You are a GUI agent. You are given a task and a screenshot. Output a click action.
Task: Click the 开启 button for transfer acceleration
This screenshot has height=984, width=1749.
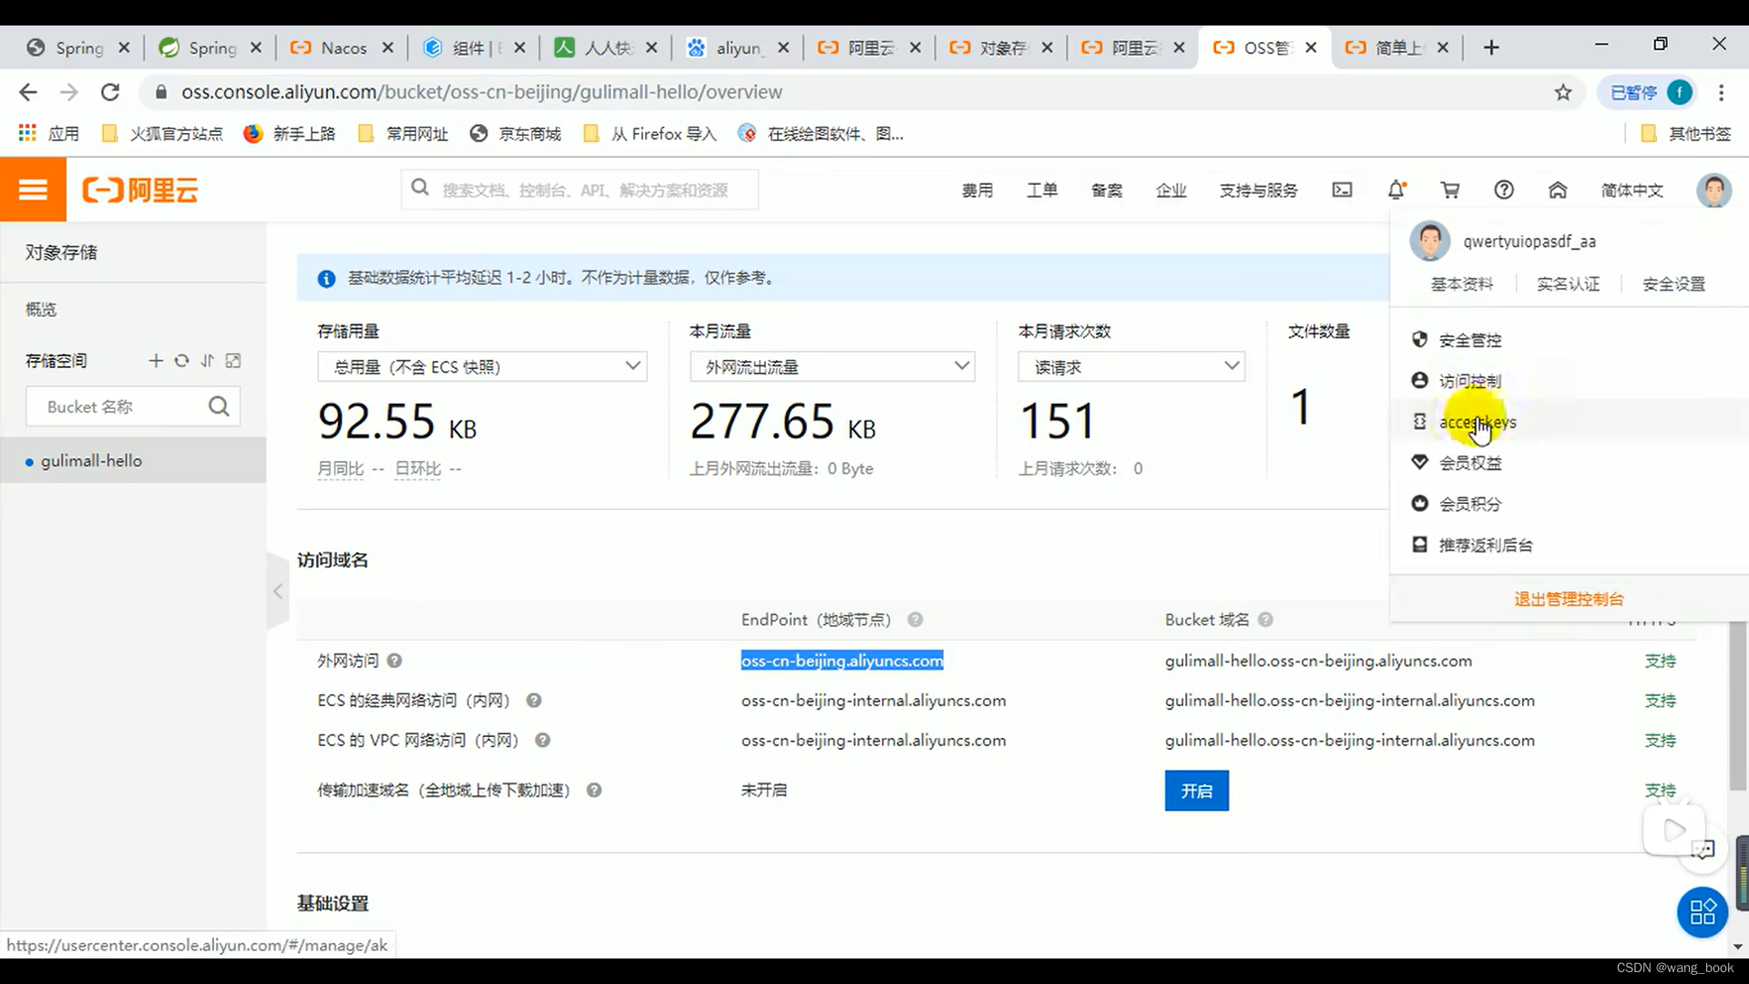tap(1196, 791)
